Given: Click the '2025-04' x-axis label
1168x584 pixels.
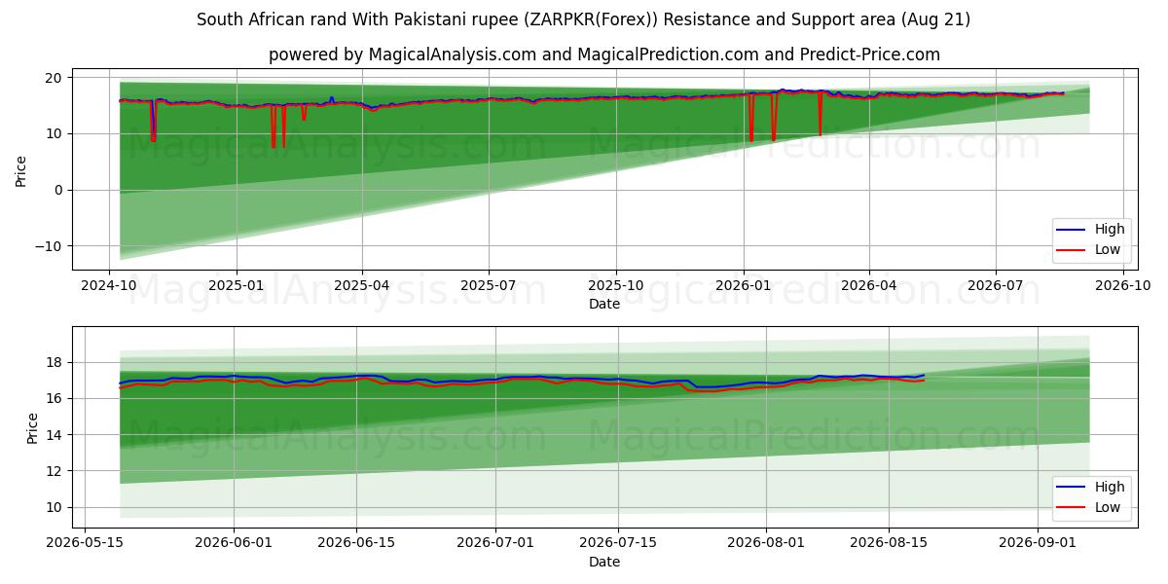Looking at the screenshot, I should click(x=362, y=286).
